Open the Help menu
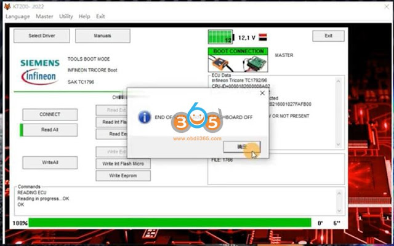This screenshot has width=394, height=246. [x=84, y=17]
